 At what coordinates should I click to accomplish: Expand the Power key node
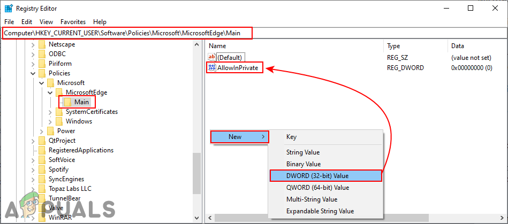tap(42, 131)
